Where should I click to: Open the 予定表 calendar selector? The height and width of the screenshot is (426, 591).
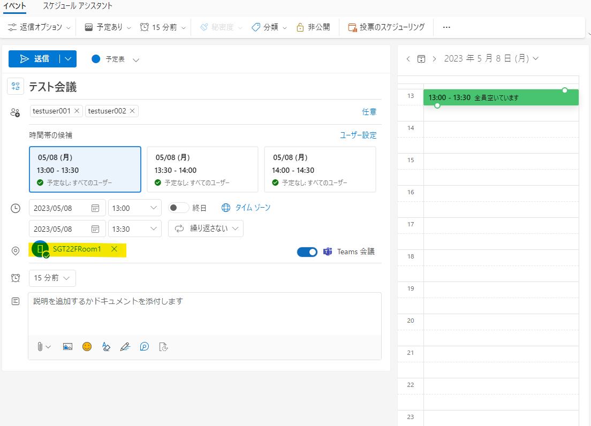pos(115,59)
